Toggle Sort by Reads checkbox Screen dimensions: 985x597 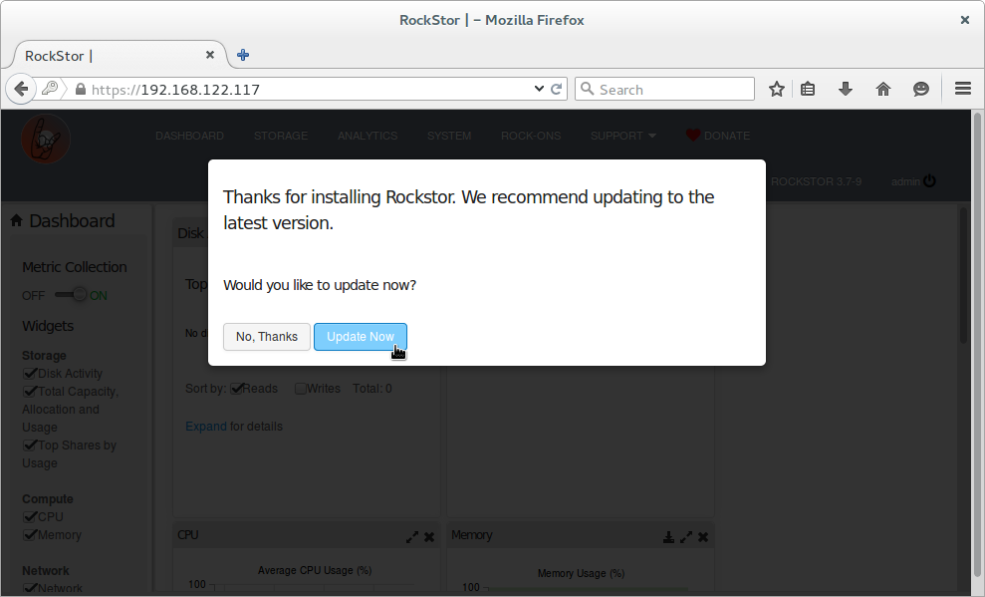[x=236, y=389]
